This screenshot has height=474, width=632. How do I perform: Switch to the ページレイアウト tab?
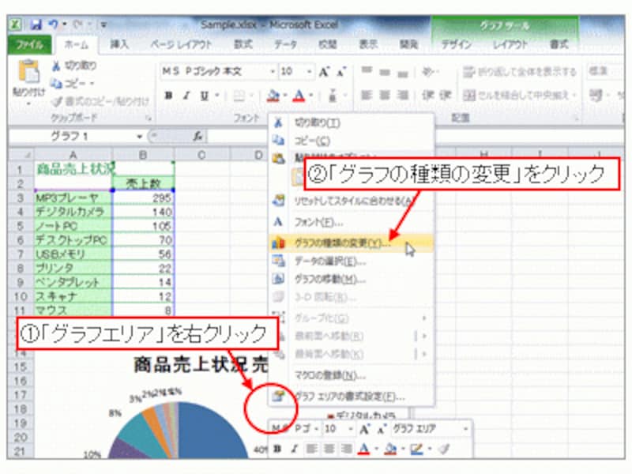[x=181, y=44]
